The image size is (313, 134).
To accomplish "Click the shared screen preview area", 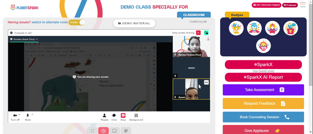I will pos(90,77).
